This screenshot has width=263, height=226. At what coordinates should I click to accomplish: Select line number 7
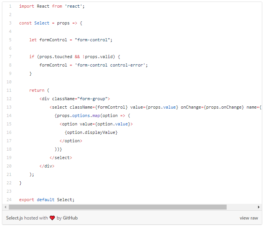10,57
